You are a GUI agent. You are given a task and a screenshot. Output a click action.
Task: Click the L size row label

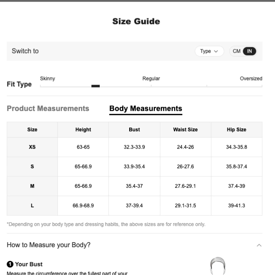[x=32, y=206]
